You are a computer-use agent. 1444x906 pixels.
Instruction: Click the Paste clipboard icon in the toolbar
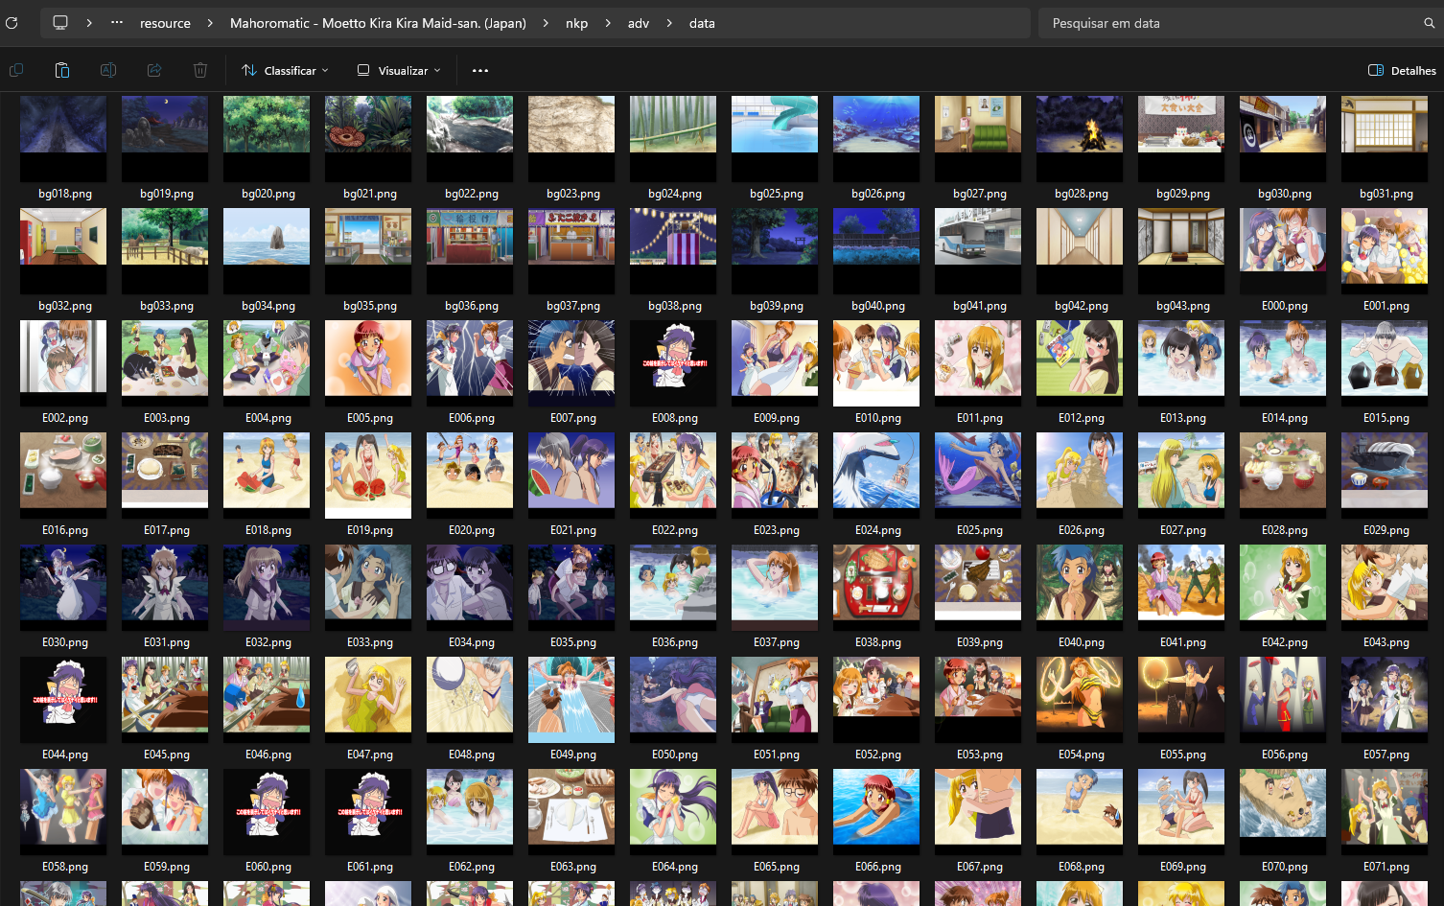[62, 70]
